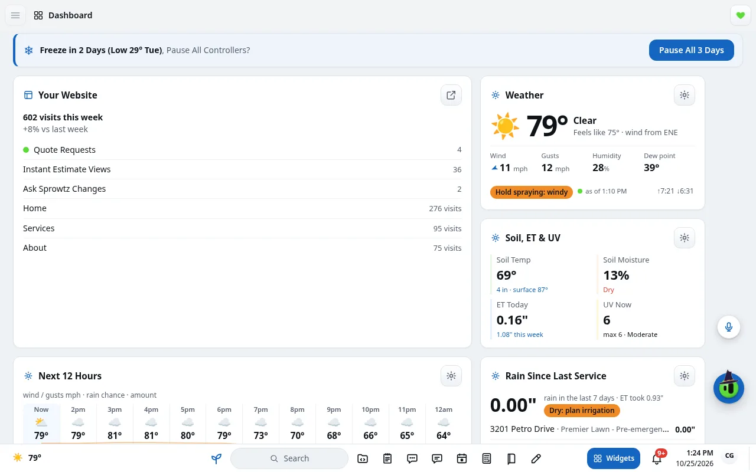Select the 8pm forecast column

tap(297, 424)
